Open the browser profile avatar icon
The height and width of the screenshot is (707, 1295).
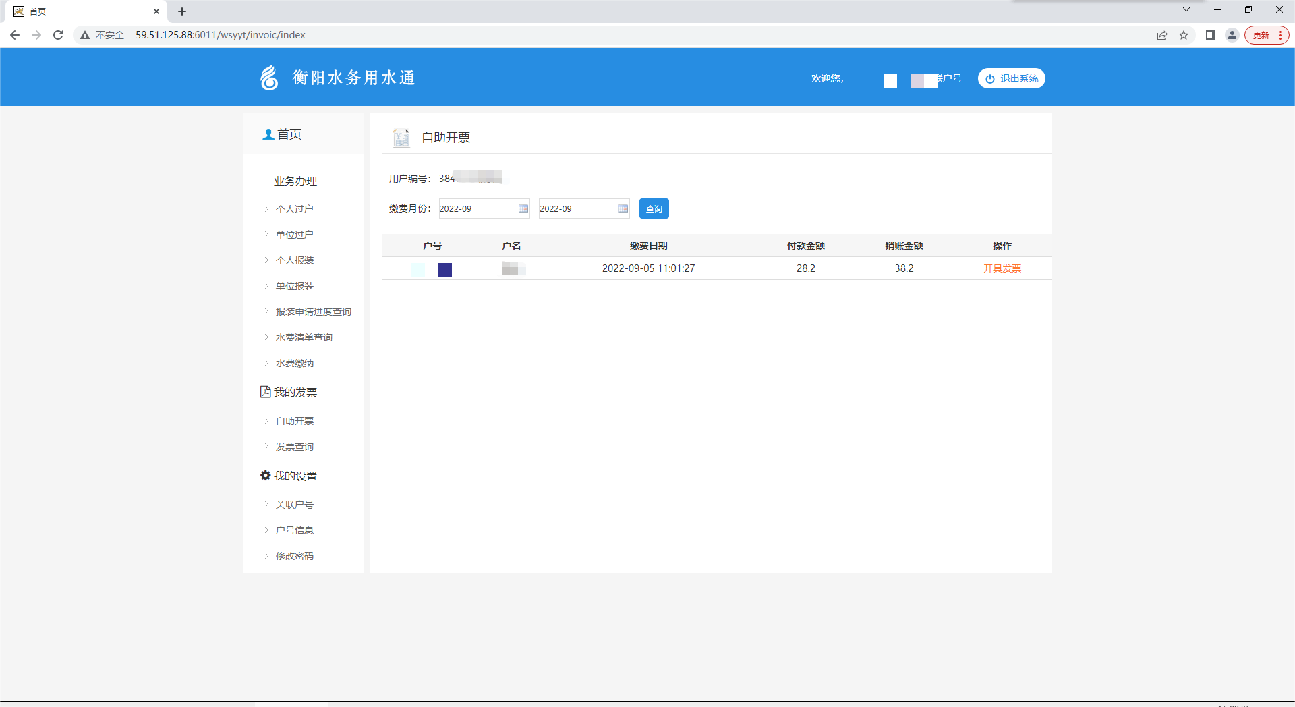click(x=1232, y=35)
